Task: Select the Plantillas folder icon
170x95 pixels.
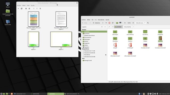Action: coord(115,39)
